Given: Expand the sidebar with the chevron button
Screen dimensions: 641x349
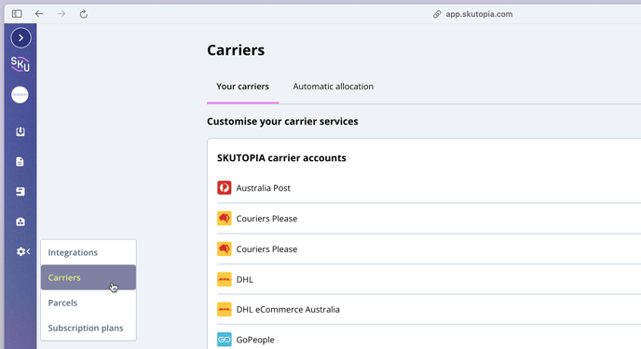Looking at the screenshot, I should [20, 38].
